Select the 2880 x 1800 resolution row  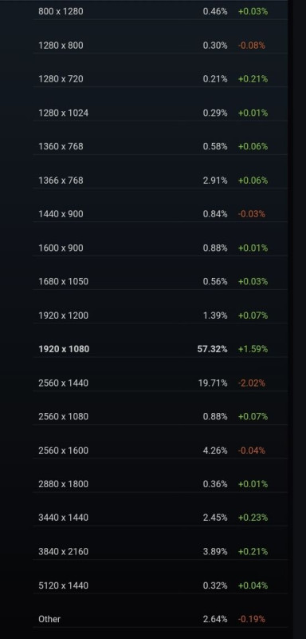(x=160, y=484)
